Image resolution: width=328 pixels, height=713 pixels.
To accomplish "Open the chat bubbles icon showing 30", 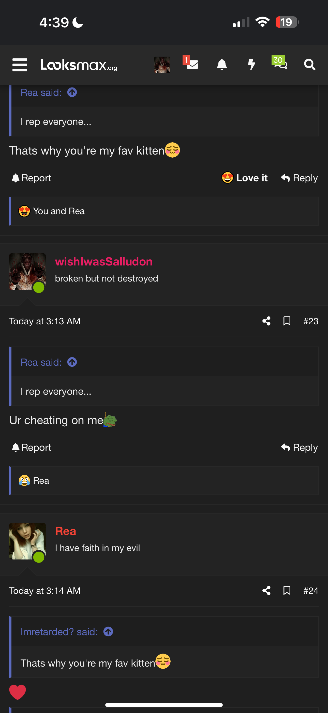I will click(280, 63).
